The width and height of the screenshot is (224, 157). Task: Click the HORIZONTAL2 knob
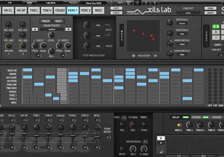(170, 54)
